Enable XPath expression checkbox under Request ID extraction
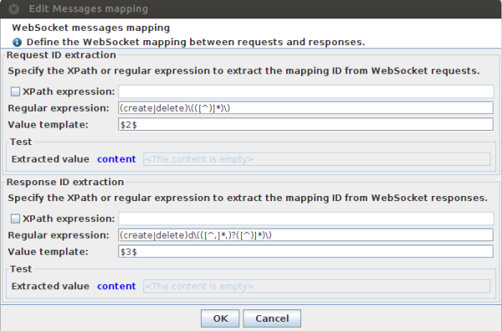 pyautogui.click(x=15, y=91)
